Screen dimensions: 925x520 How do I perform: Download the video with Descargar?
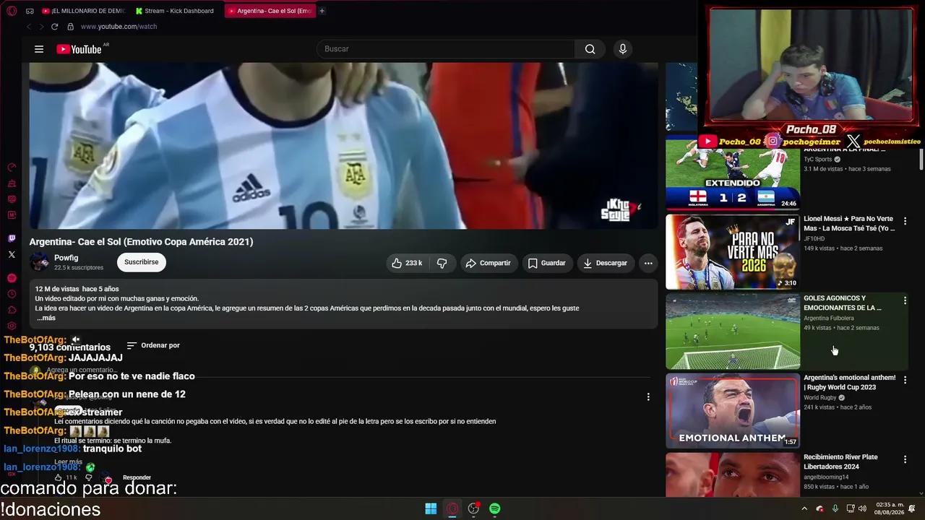coord(606,263)
